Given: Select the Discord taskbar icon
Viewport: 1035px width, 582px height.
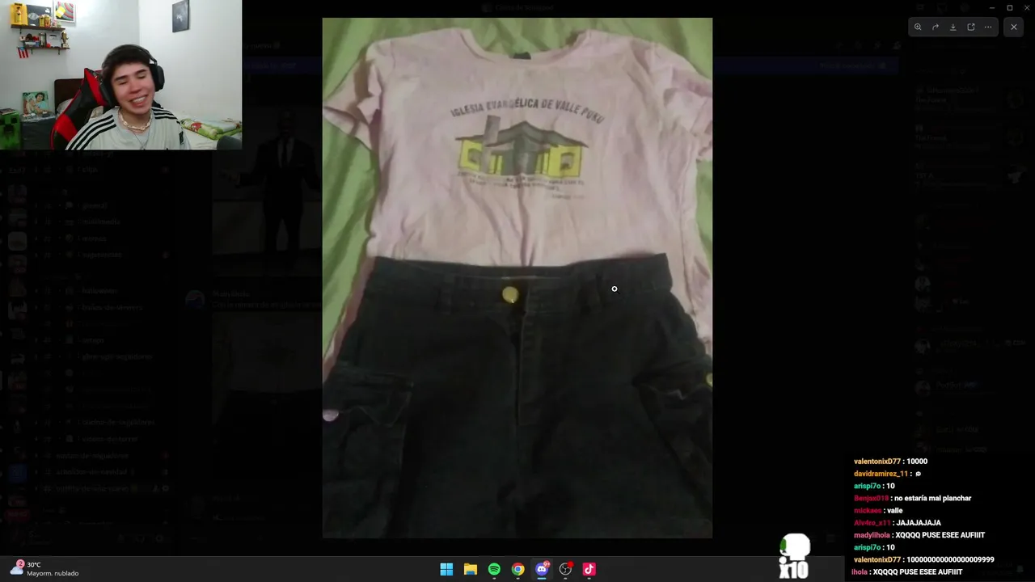Looking at the screenshot, I should click(542, 569).
